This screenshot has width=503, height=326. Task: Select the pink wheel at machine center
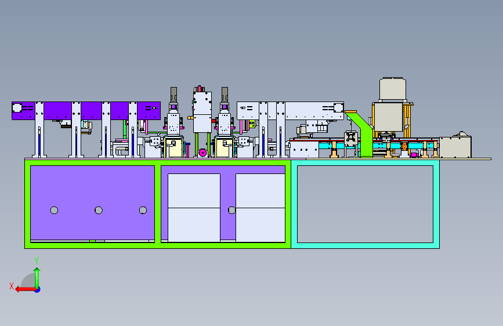pos(202,153)
